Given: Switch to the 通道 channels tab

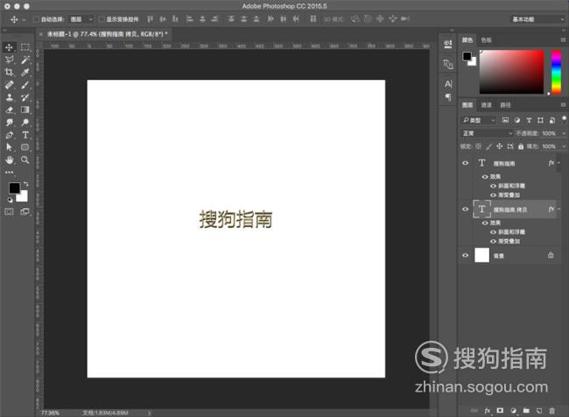Looking at the screenshot, I should pyautogui.click(x=486, y=105).
